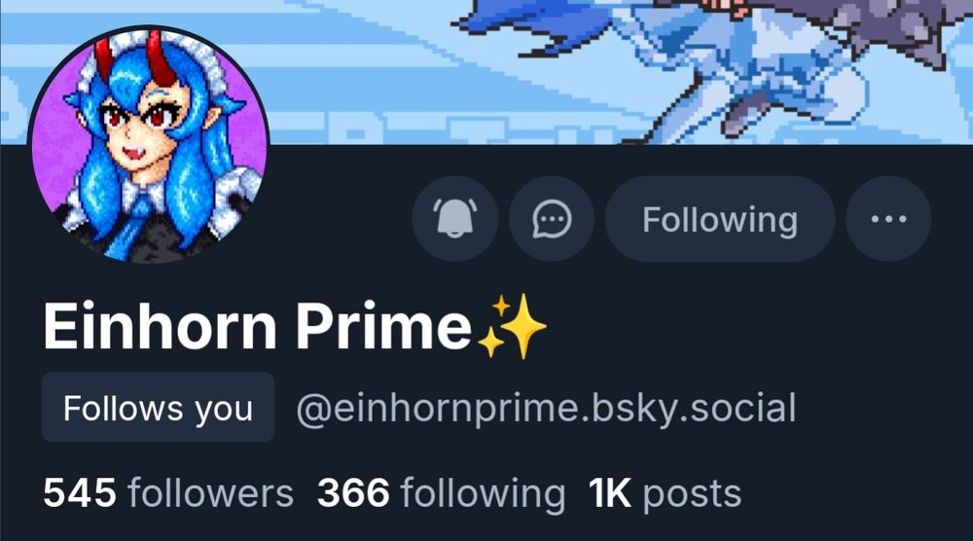The width and height of the screenshot is (973, 541).
Task: Click the blue shark sprite in the banner
Action: tap(533, 25)
